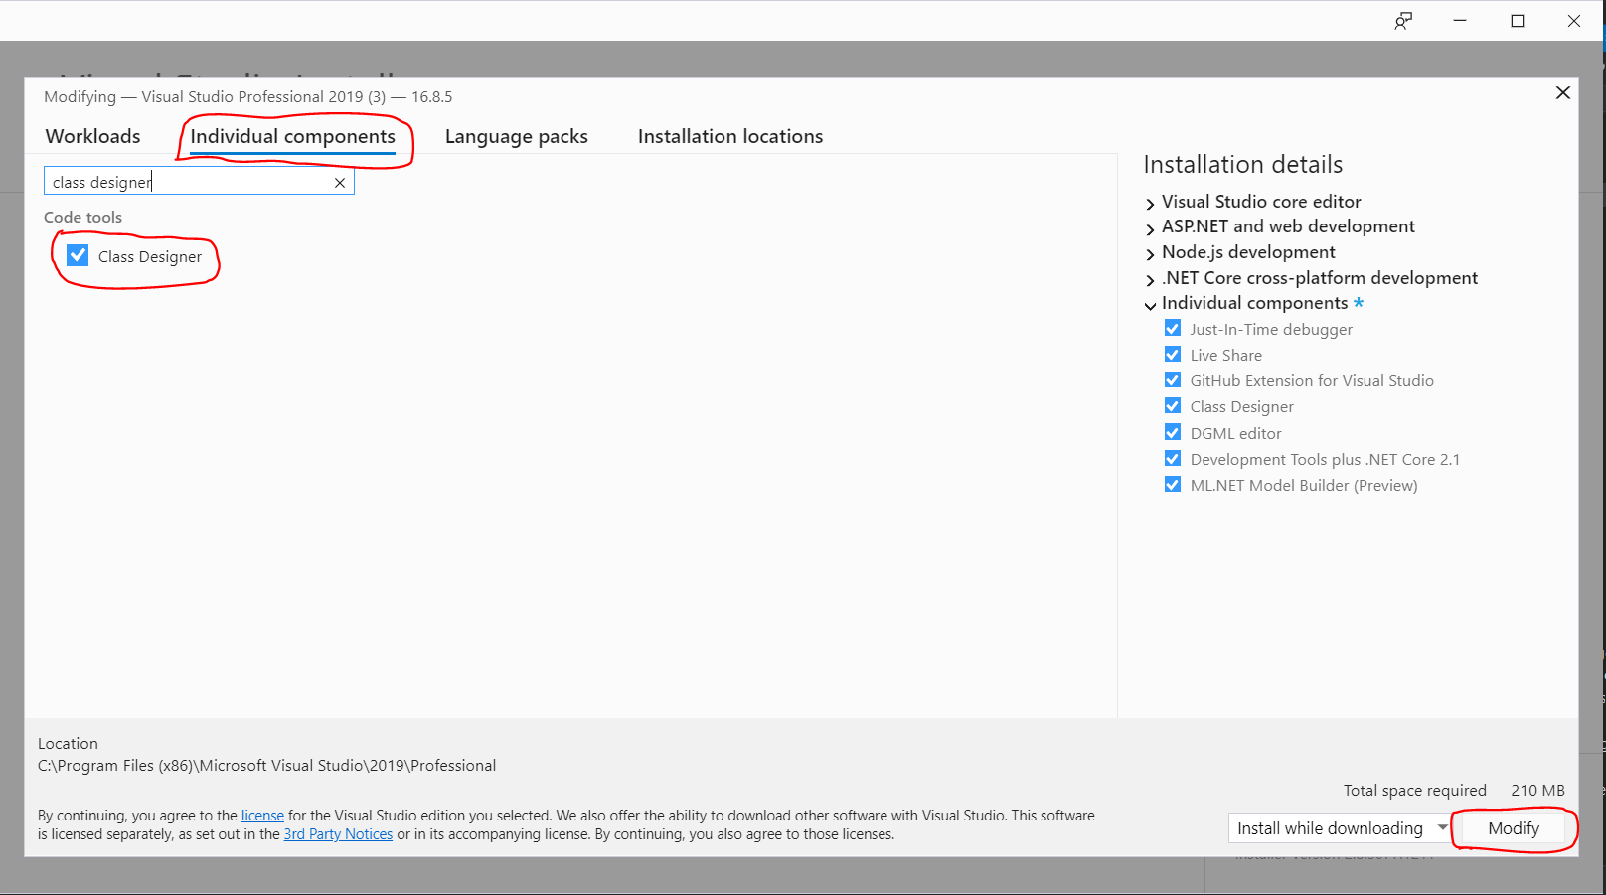This screenshot has height=895, width=1606.
Task: Uncheck Live Share in installation details
Action: point(1173,355)
